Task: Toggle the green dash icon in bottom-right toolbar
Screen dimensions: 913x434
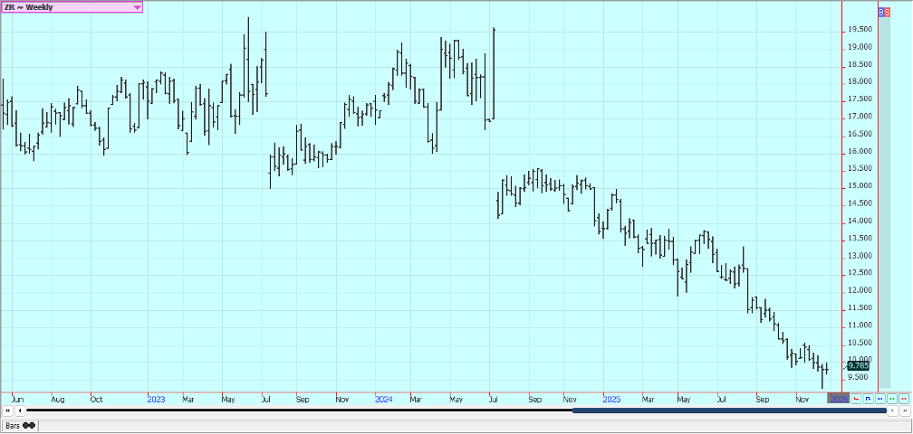Action: (x=892, y=398)
